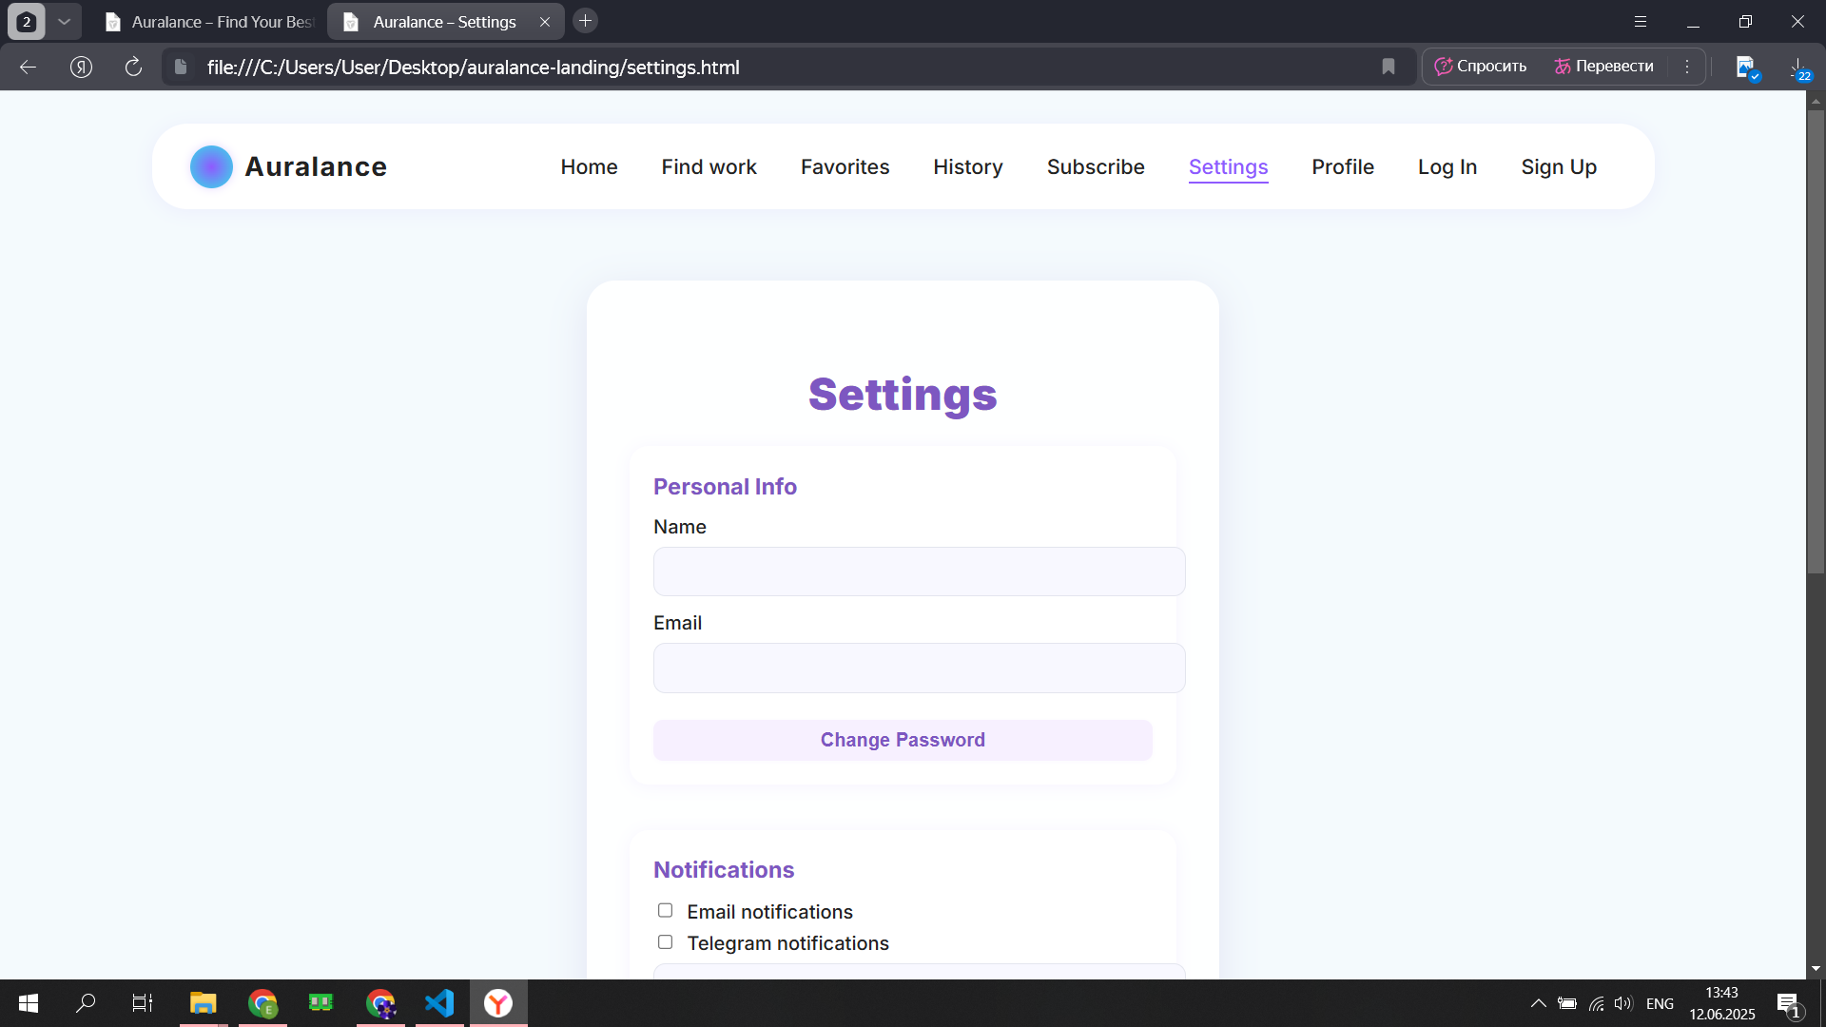
Task: Click the Yandex home icon in toolbar
Action: tap(81, 67)
